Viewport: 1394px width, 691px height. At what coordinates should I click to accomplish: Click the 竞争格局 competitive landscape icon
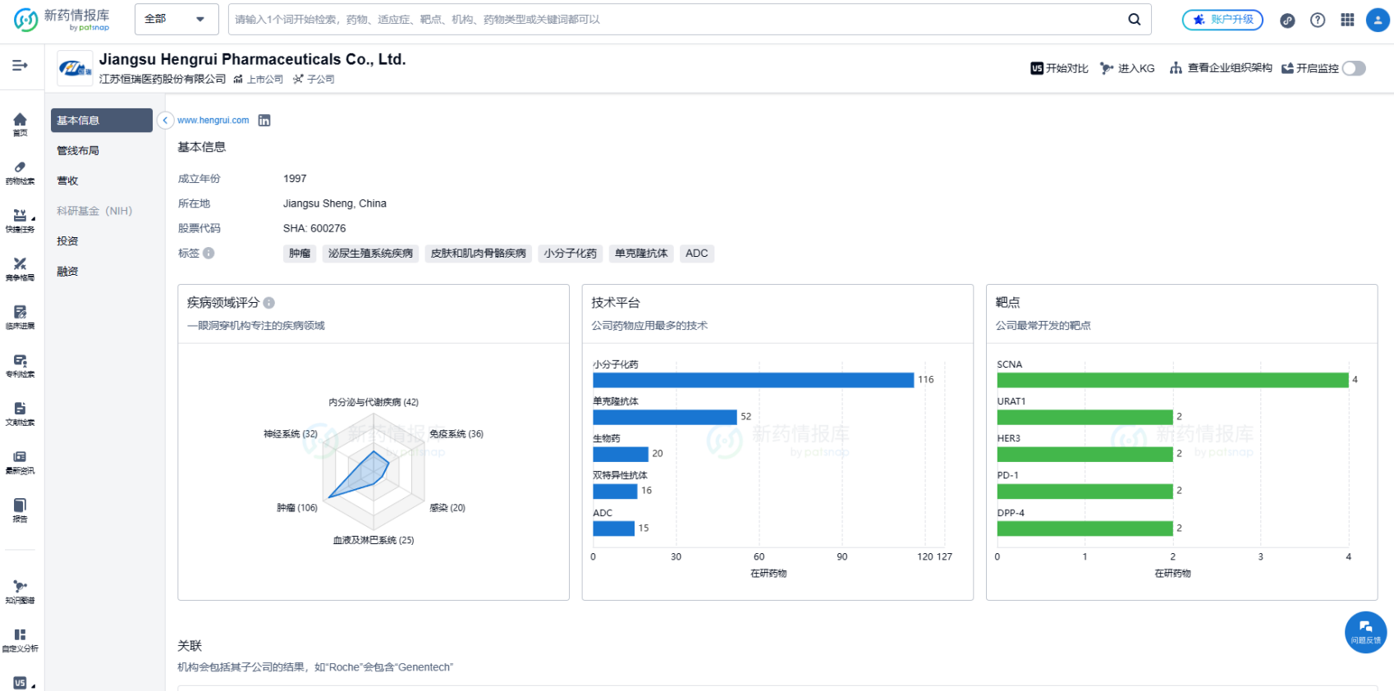point(20,268)
